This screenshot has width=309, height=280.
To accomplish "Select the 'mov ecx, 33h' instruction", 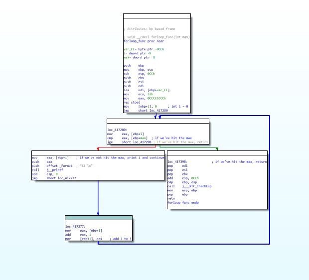I will click(x=138, y=94).
